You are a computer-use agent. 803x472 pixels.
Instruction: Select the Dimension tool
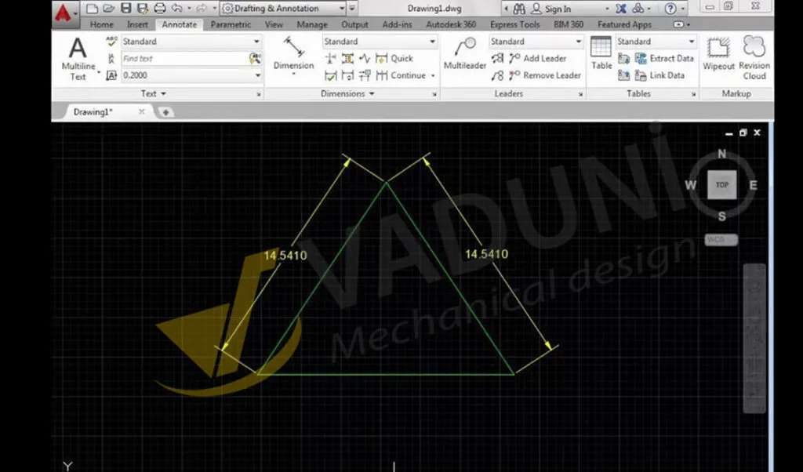[x=293, y=55]
